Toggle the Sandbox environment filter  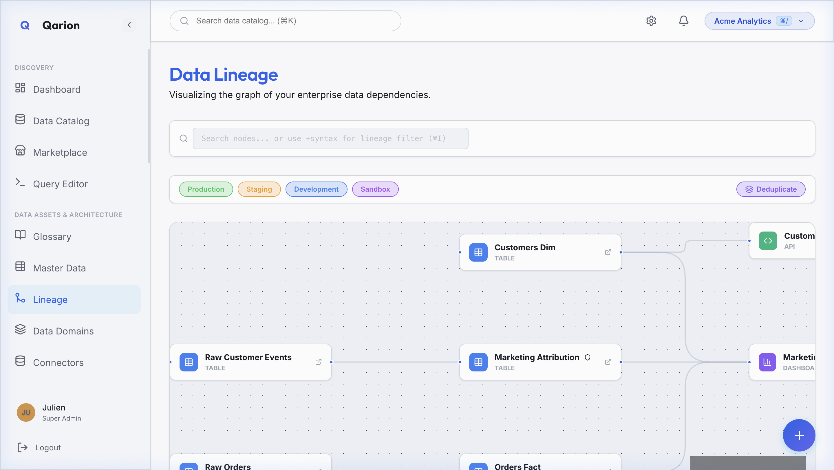tap(375, 189)
